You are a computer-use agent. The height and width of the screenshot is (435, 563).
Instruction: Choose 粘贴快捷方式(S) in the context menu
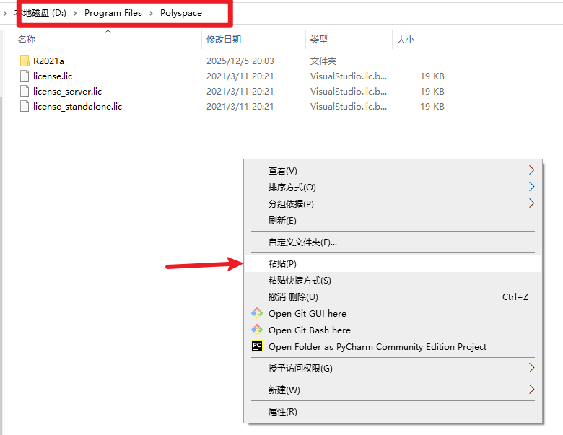coord(393,281)
